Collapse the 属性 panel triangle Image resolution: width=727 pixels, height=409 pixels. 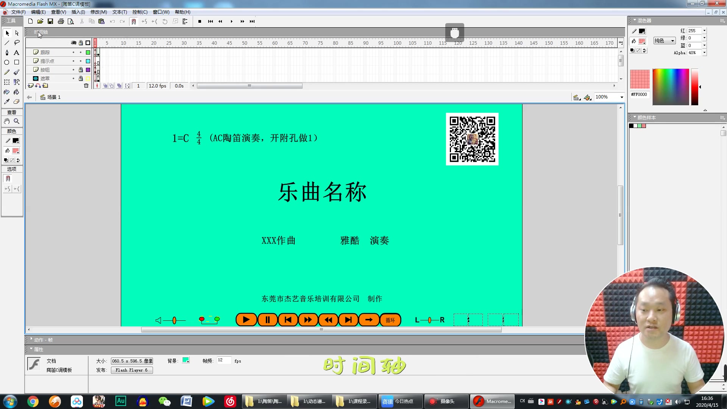pos(31,349)
